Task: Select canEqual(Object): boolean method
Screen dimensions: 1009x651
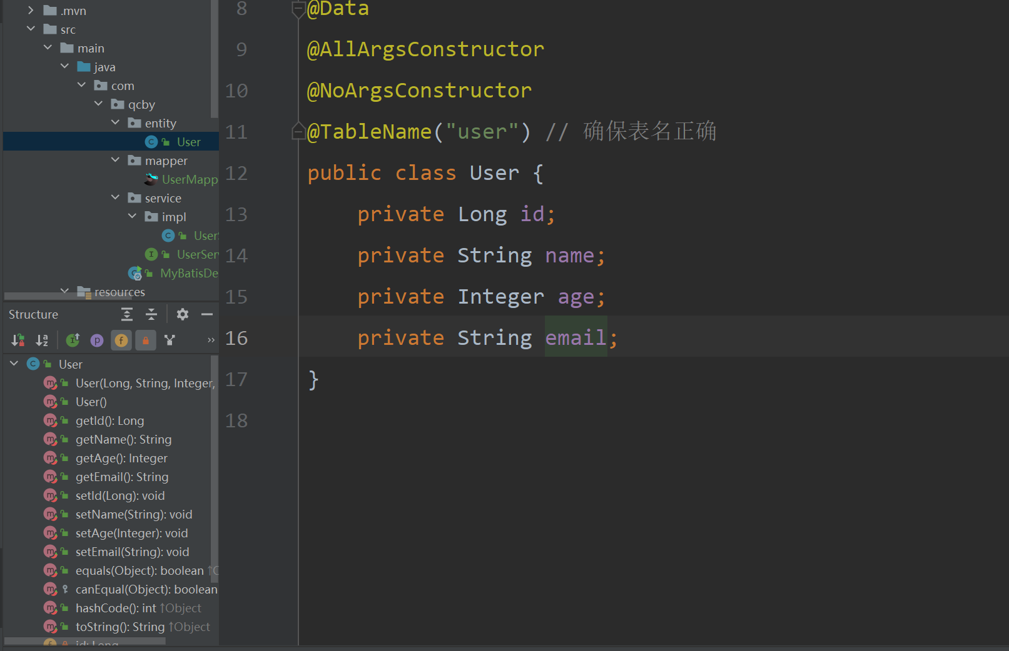Action: [x=146, y=589]
